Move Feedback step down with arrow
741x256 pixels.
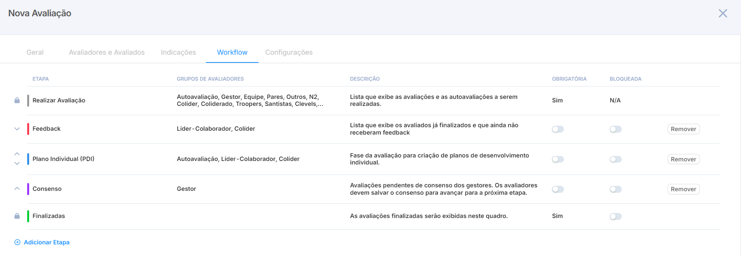tap(17, 129)
